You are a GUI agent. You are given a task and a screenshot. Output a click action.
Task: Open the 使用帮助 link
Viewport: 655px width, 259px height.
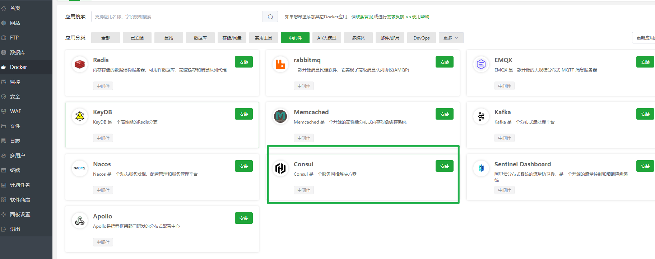point(421,17)
